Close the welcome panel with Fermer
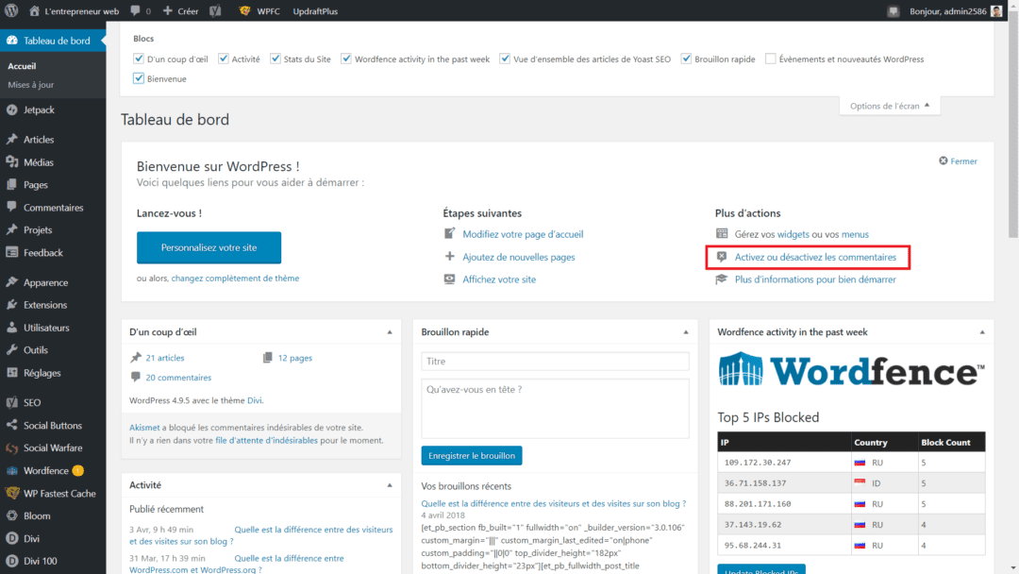Image resolution: width=1019 pixels, height=574 pixels. point(958,161)
